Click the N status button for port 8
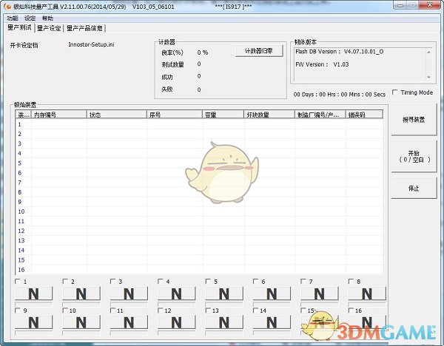Image resolution: width=444 pixels, height=346 pixels. 367,294
